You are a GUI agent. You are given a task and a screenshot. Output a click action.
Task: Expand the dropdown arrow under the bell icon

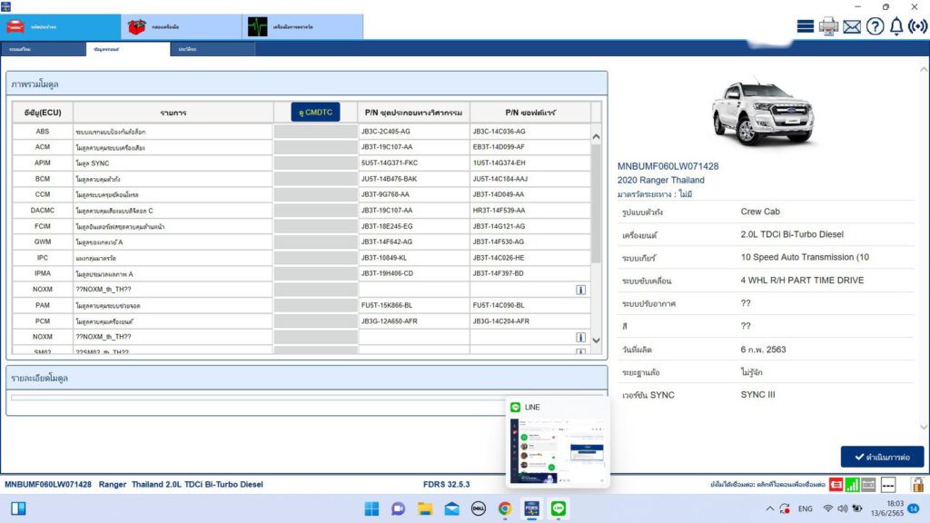[896, 35]
